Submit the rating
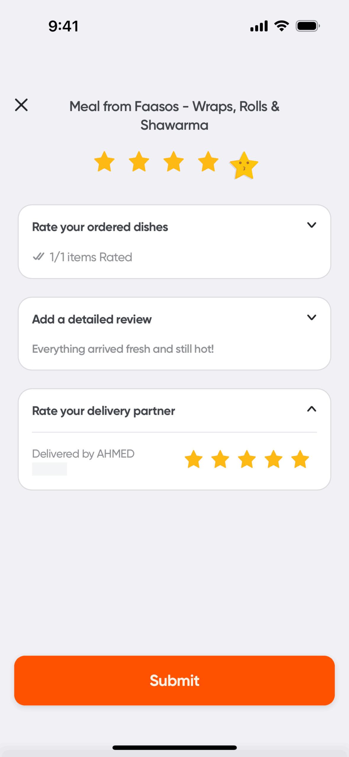 (174, 680)
